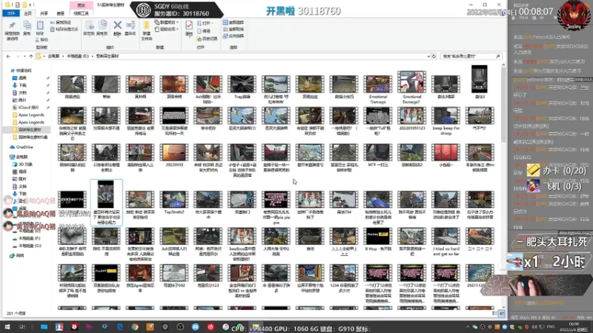Open Google Chrome from the taskbar
Viewport: 593px width, 333px height.
[x=135, y=327]
